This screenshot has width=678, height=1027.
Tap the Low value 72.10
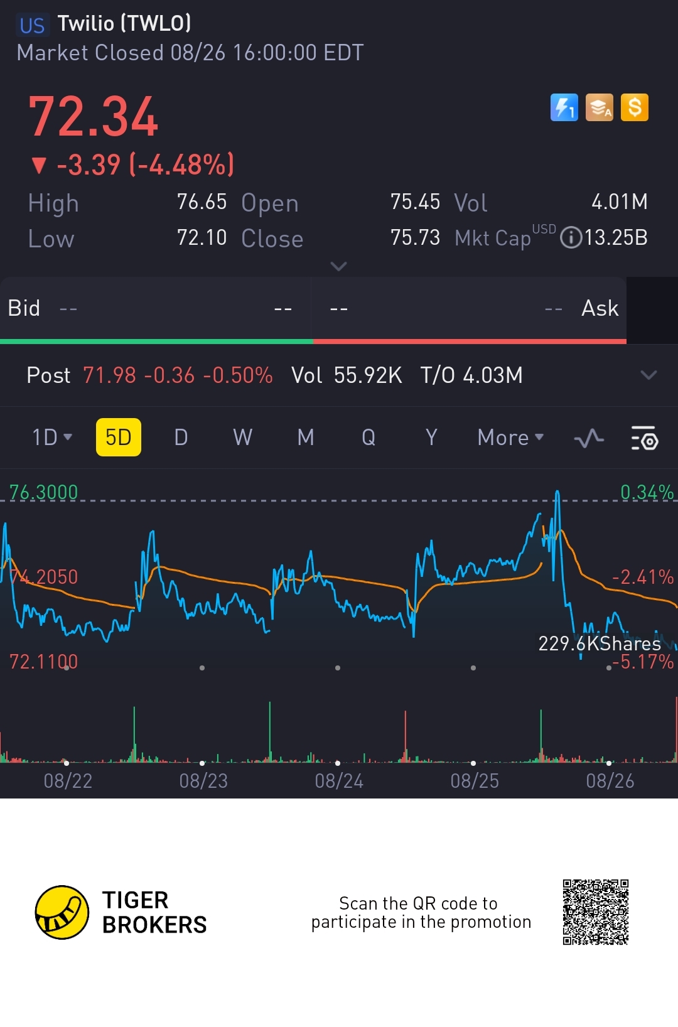click(x=202, y=238)
